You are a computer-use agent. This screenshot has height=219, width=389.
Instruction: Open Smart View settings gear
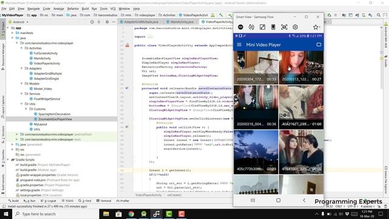pos(295,27)
